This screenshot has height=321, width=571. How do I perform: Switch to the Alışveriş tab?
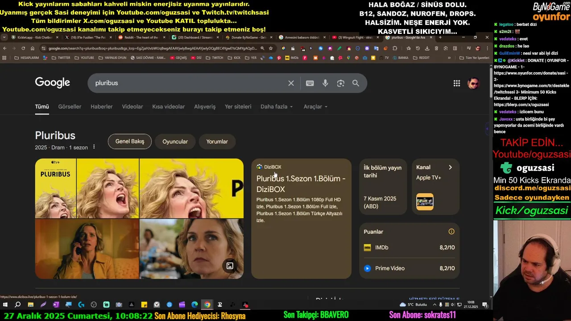(205, 107)
